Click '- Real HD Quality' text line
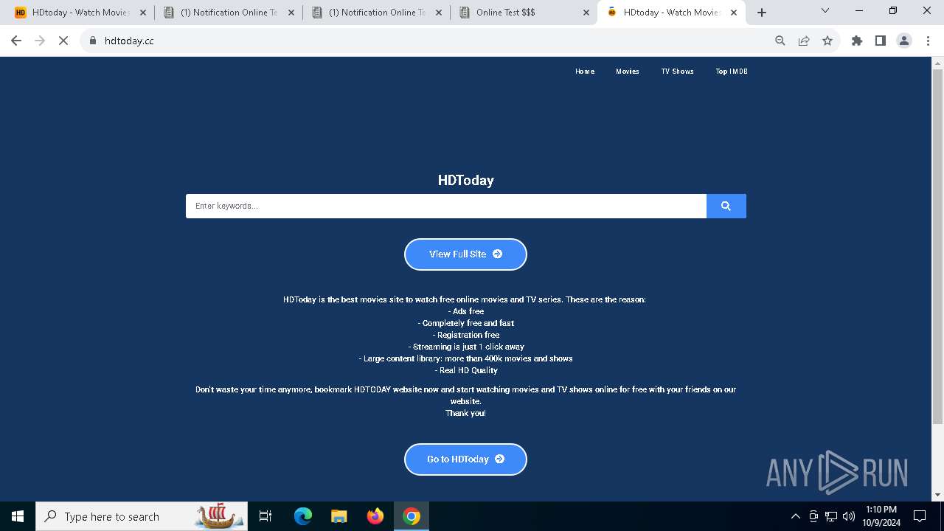The width and height of the screenshot is (944, 531). [x=466, y=370]
